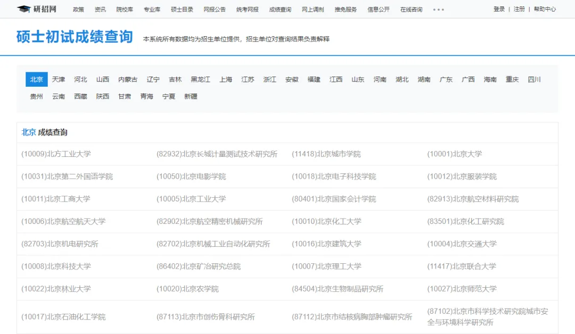
Task: Switch to 福建 province
Action: coord(314,79)
